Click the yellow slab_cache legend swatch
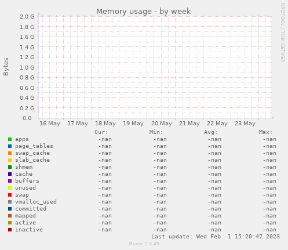288x250 pixels. click(10, 160)
